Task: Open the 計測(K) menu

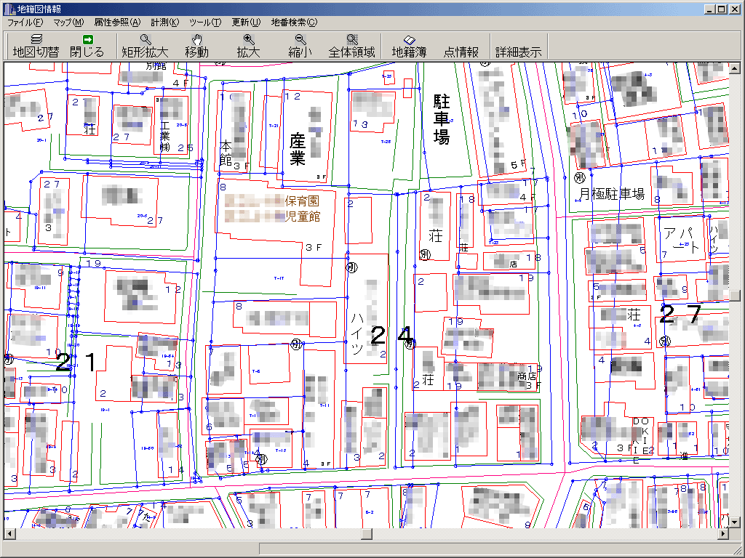Action: point(164,23)
